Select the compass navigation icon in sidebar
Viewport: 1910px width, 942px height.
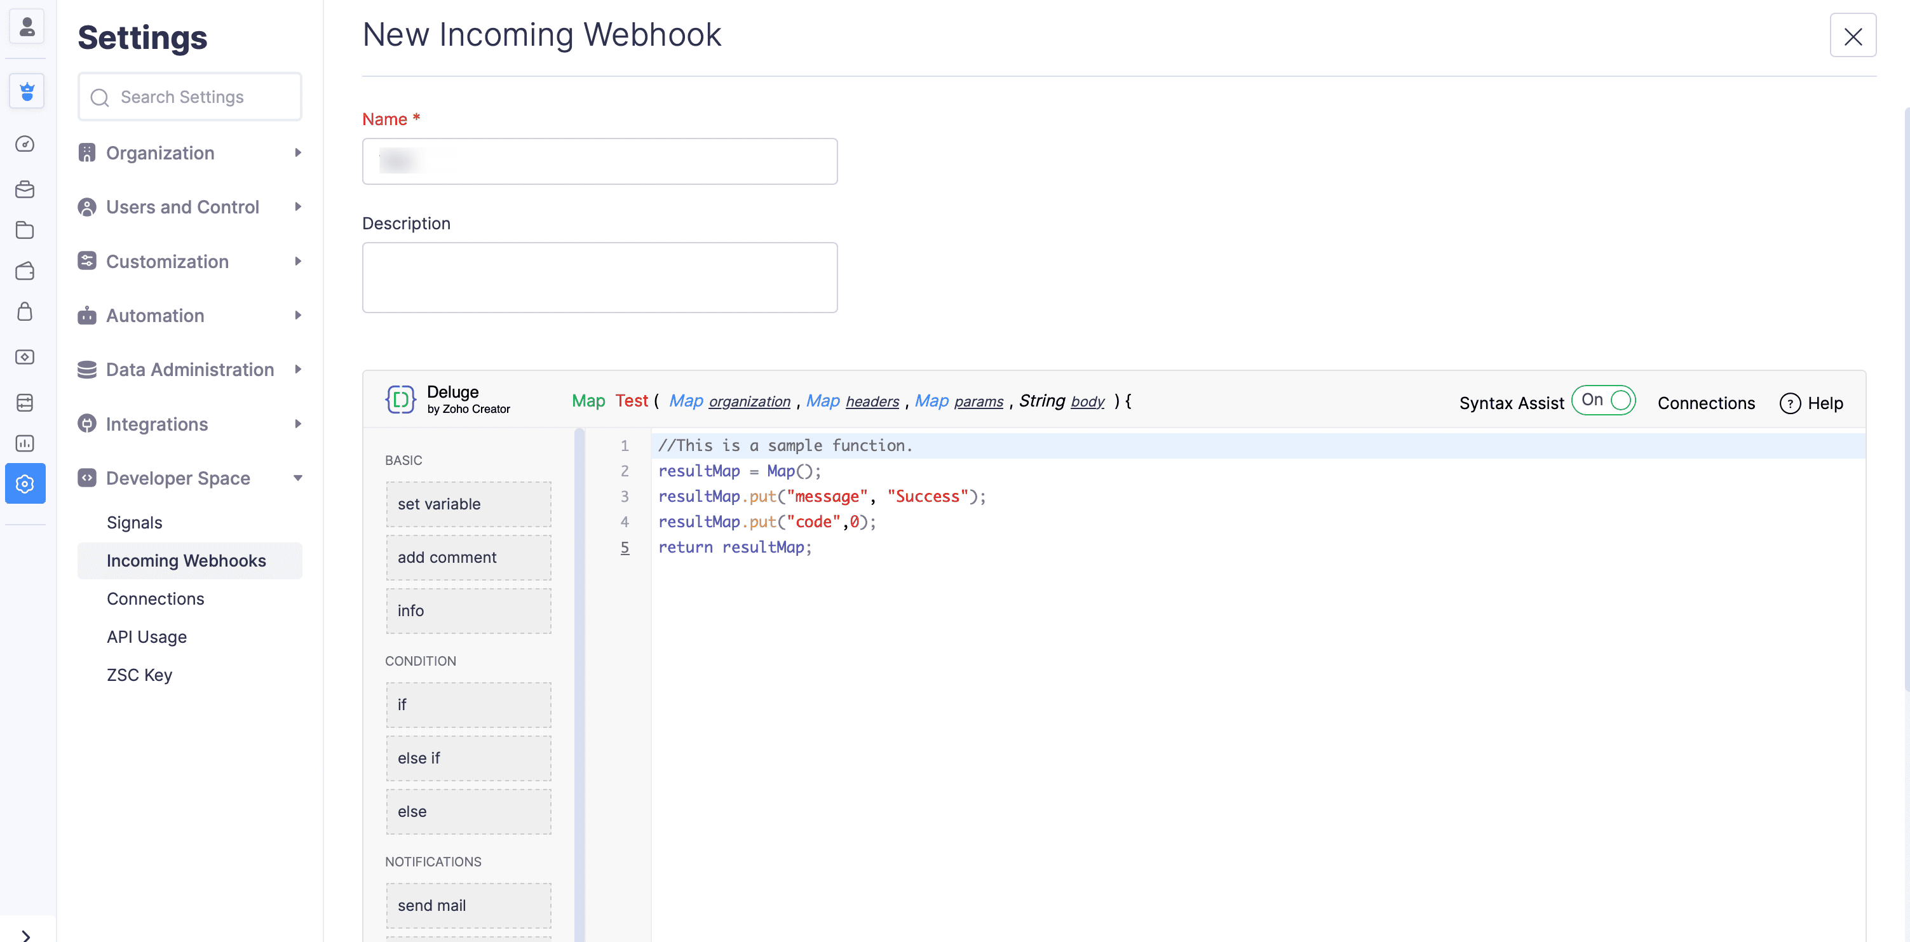tap(25, 144)
